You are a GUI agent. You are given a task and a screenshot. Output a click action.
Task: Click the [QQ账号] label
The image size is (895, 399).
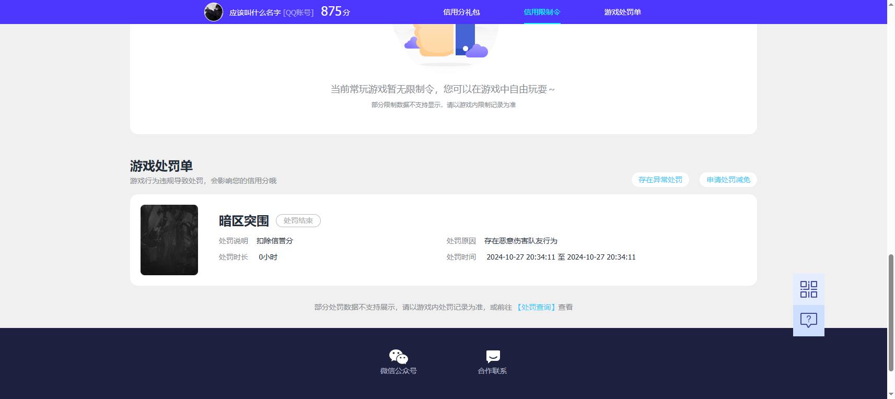(298, 13)
